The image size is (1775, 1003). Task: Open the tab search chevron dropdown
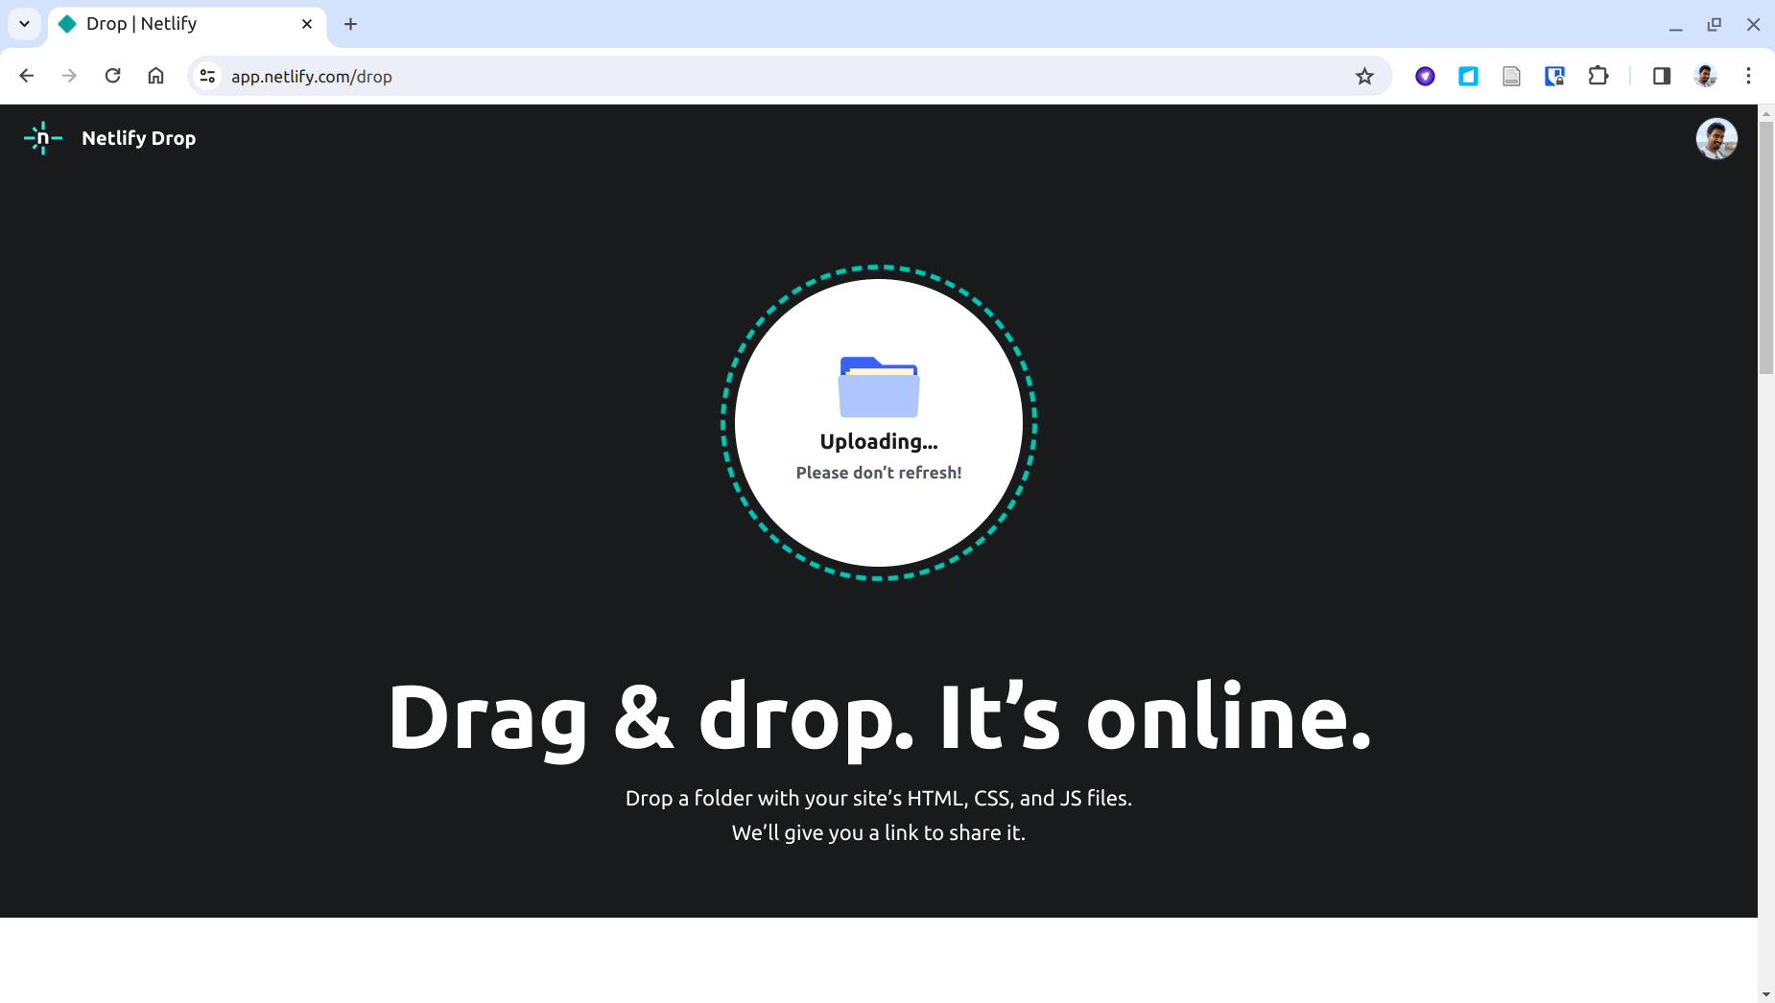[24, 24]
